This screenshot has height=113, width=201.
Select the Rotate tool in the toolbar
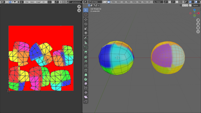point(86,24)
